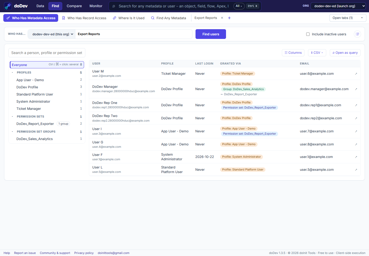Click the Profile: Ticket Manager tag
Viewport: 369px width, 256px height.
(x=238, y=73)
